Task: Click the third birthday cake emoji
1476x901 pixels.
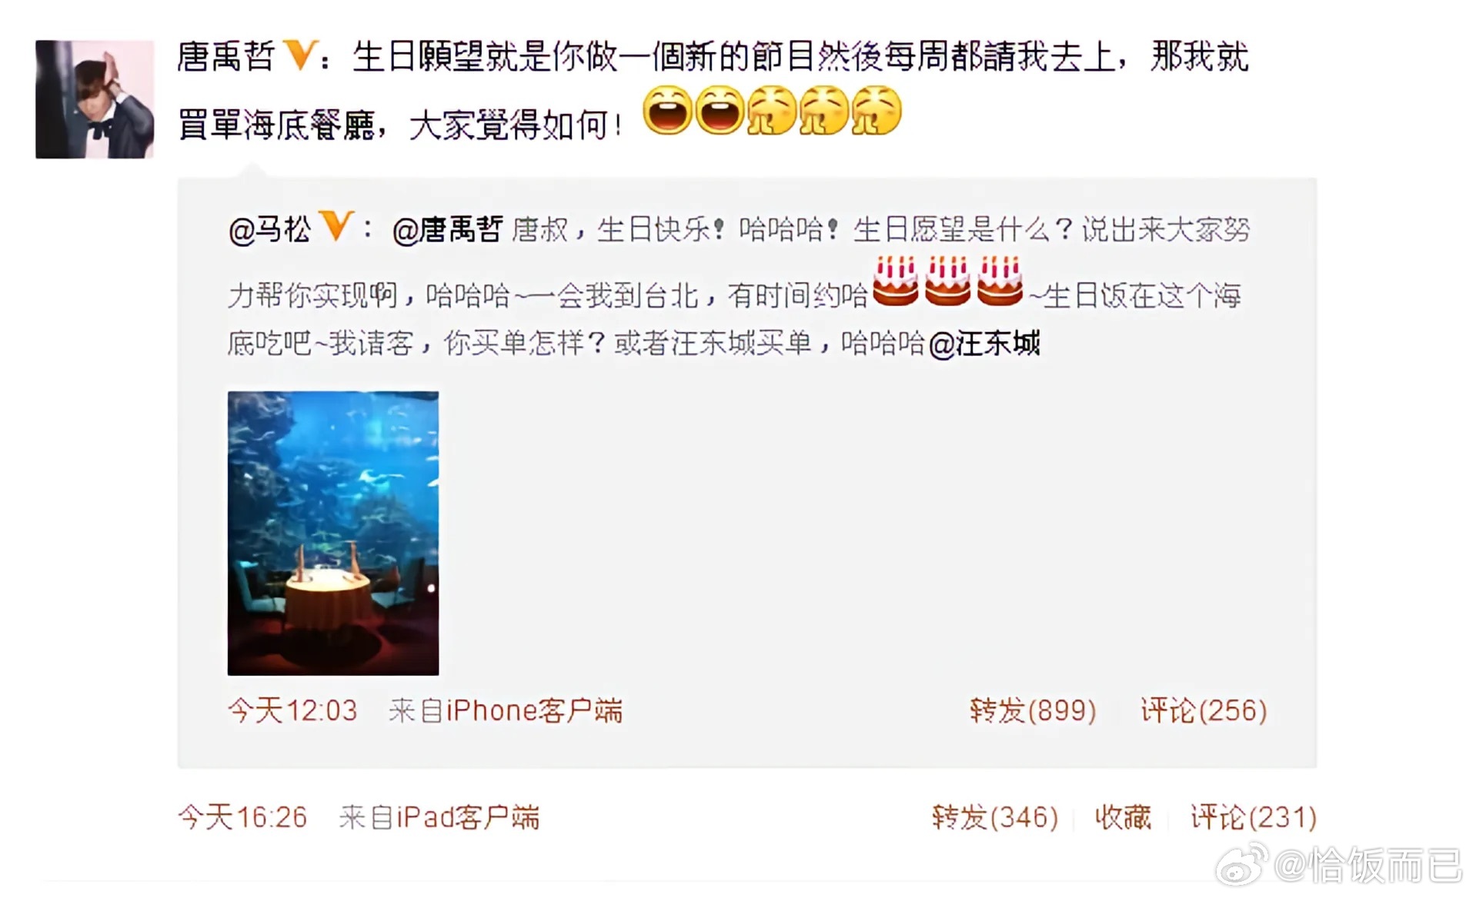Action: [x=1000, y=281]
